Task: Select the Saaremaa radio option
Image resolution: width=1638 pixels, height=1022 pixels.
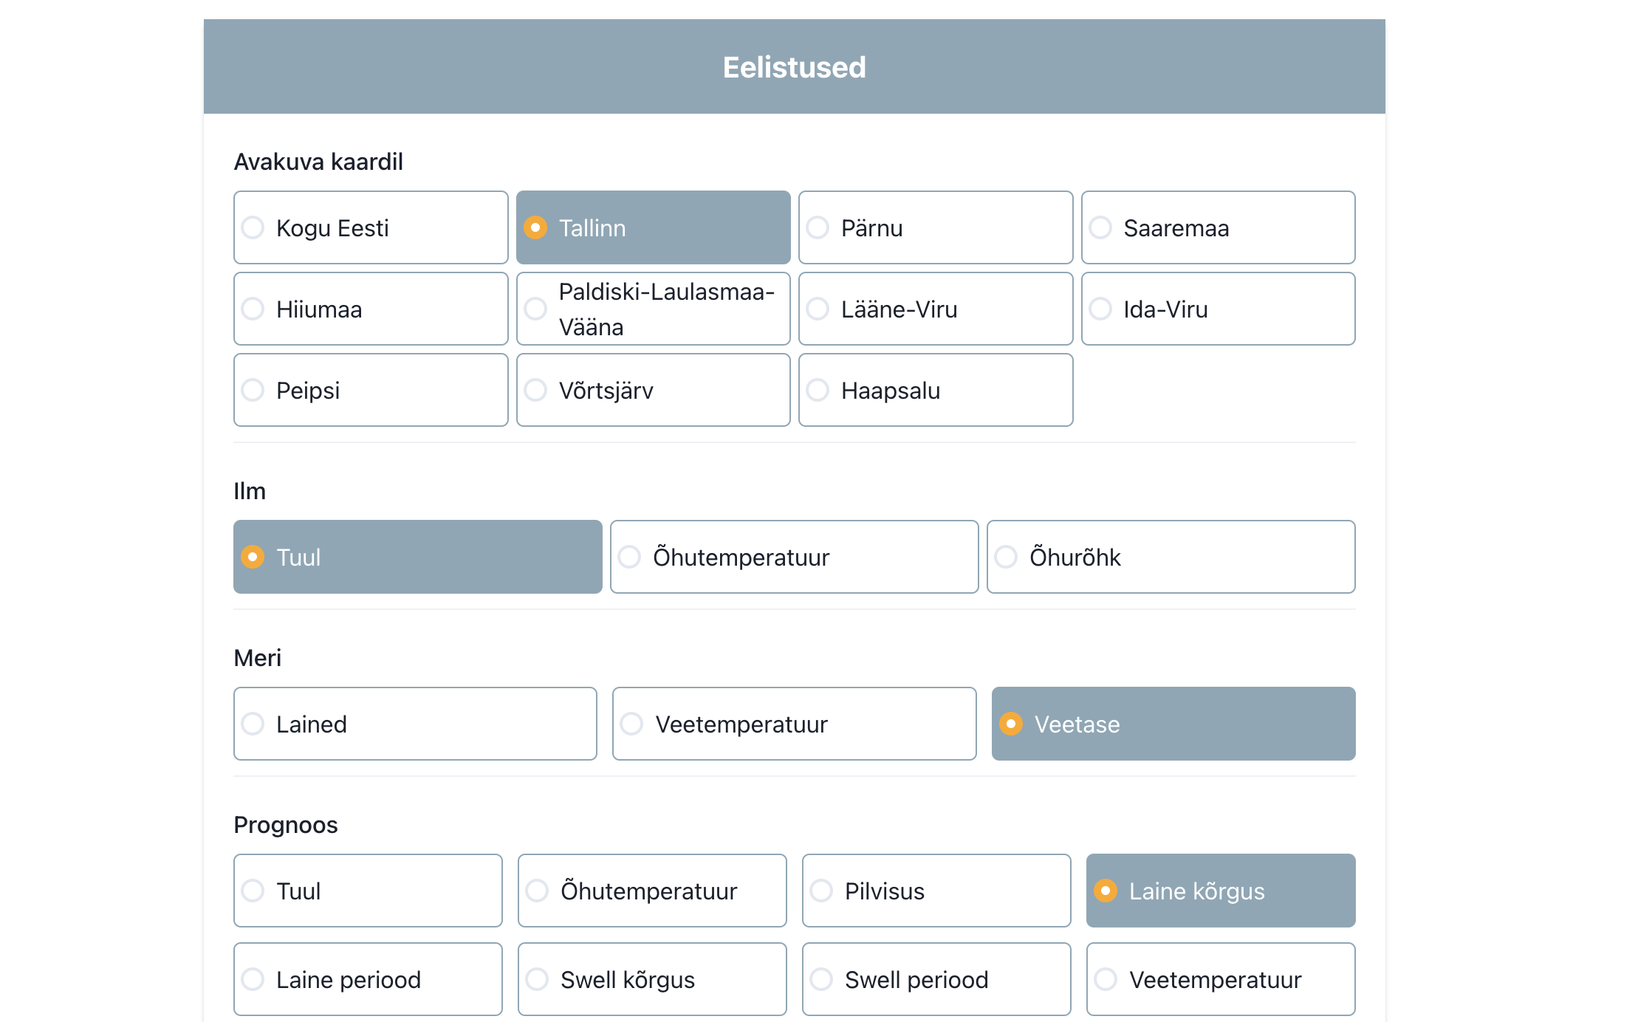Action: (x=1217, y=227)
